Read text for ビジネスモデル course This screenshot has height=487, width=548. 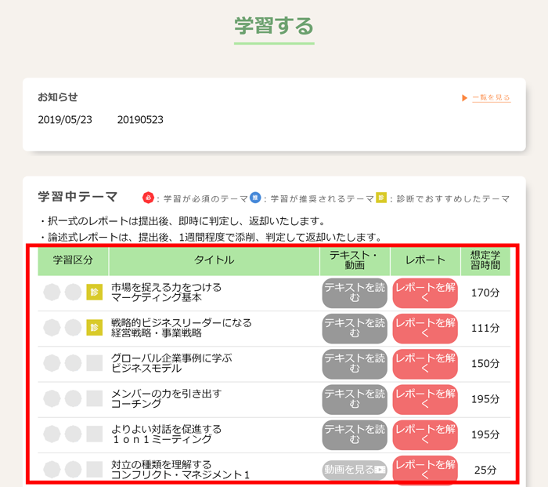(355, 363)
